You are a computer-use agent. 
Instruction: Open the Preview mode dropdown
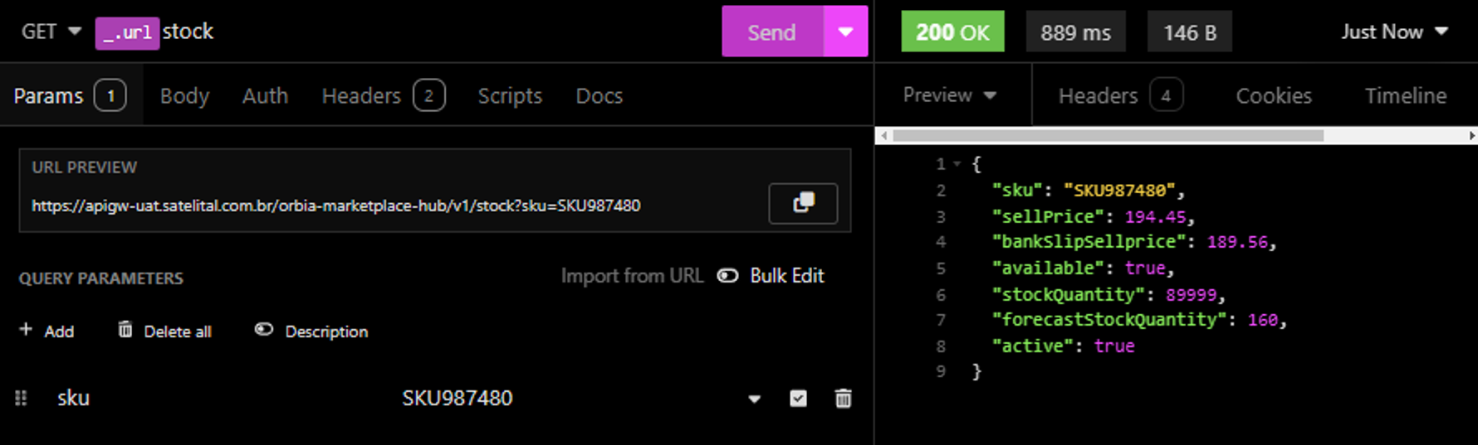click(949, 95)
